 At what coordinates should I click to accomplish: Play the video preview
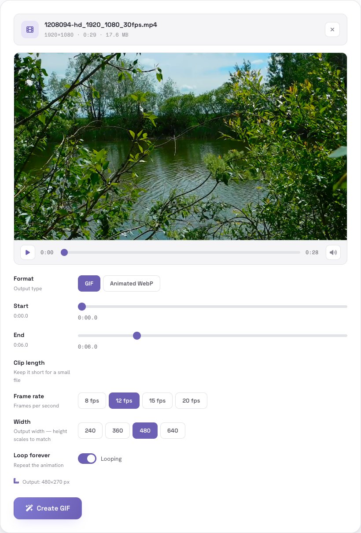tap(28, 252)
